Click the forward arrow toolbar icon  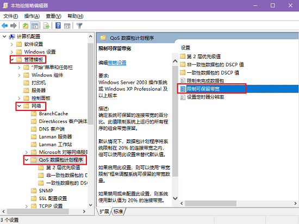(14, 26)
